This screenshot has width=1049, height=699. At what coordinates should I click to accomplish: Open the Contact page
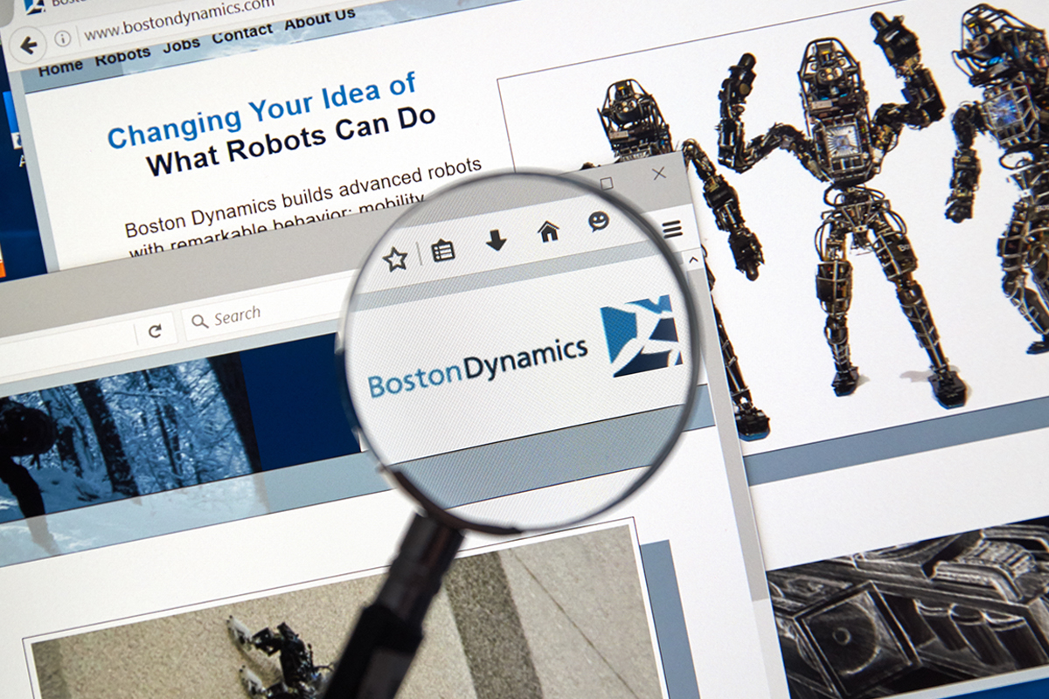coord(242,35)
